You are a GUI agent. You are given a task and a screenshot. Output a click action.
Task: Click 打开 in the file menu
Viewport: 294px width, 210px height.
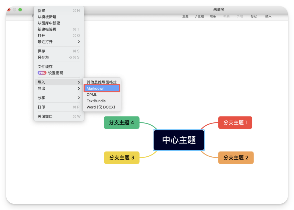point(59,36)
